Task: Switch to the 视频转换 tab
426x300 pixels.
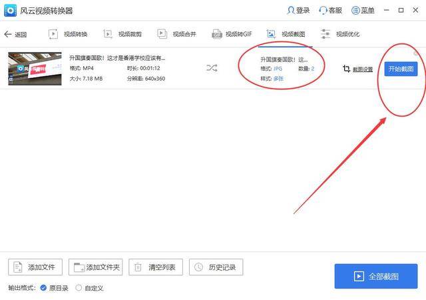Action: (x=68, y=34)
